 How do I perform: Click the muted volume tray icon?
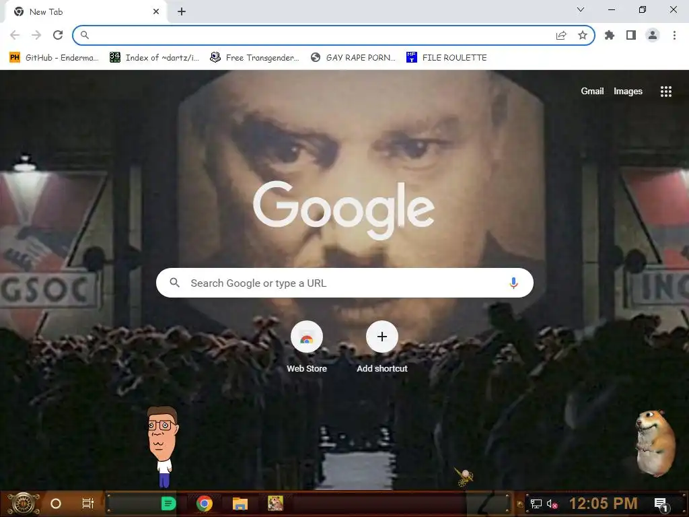[x=552, y=504]
